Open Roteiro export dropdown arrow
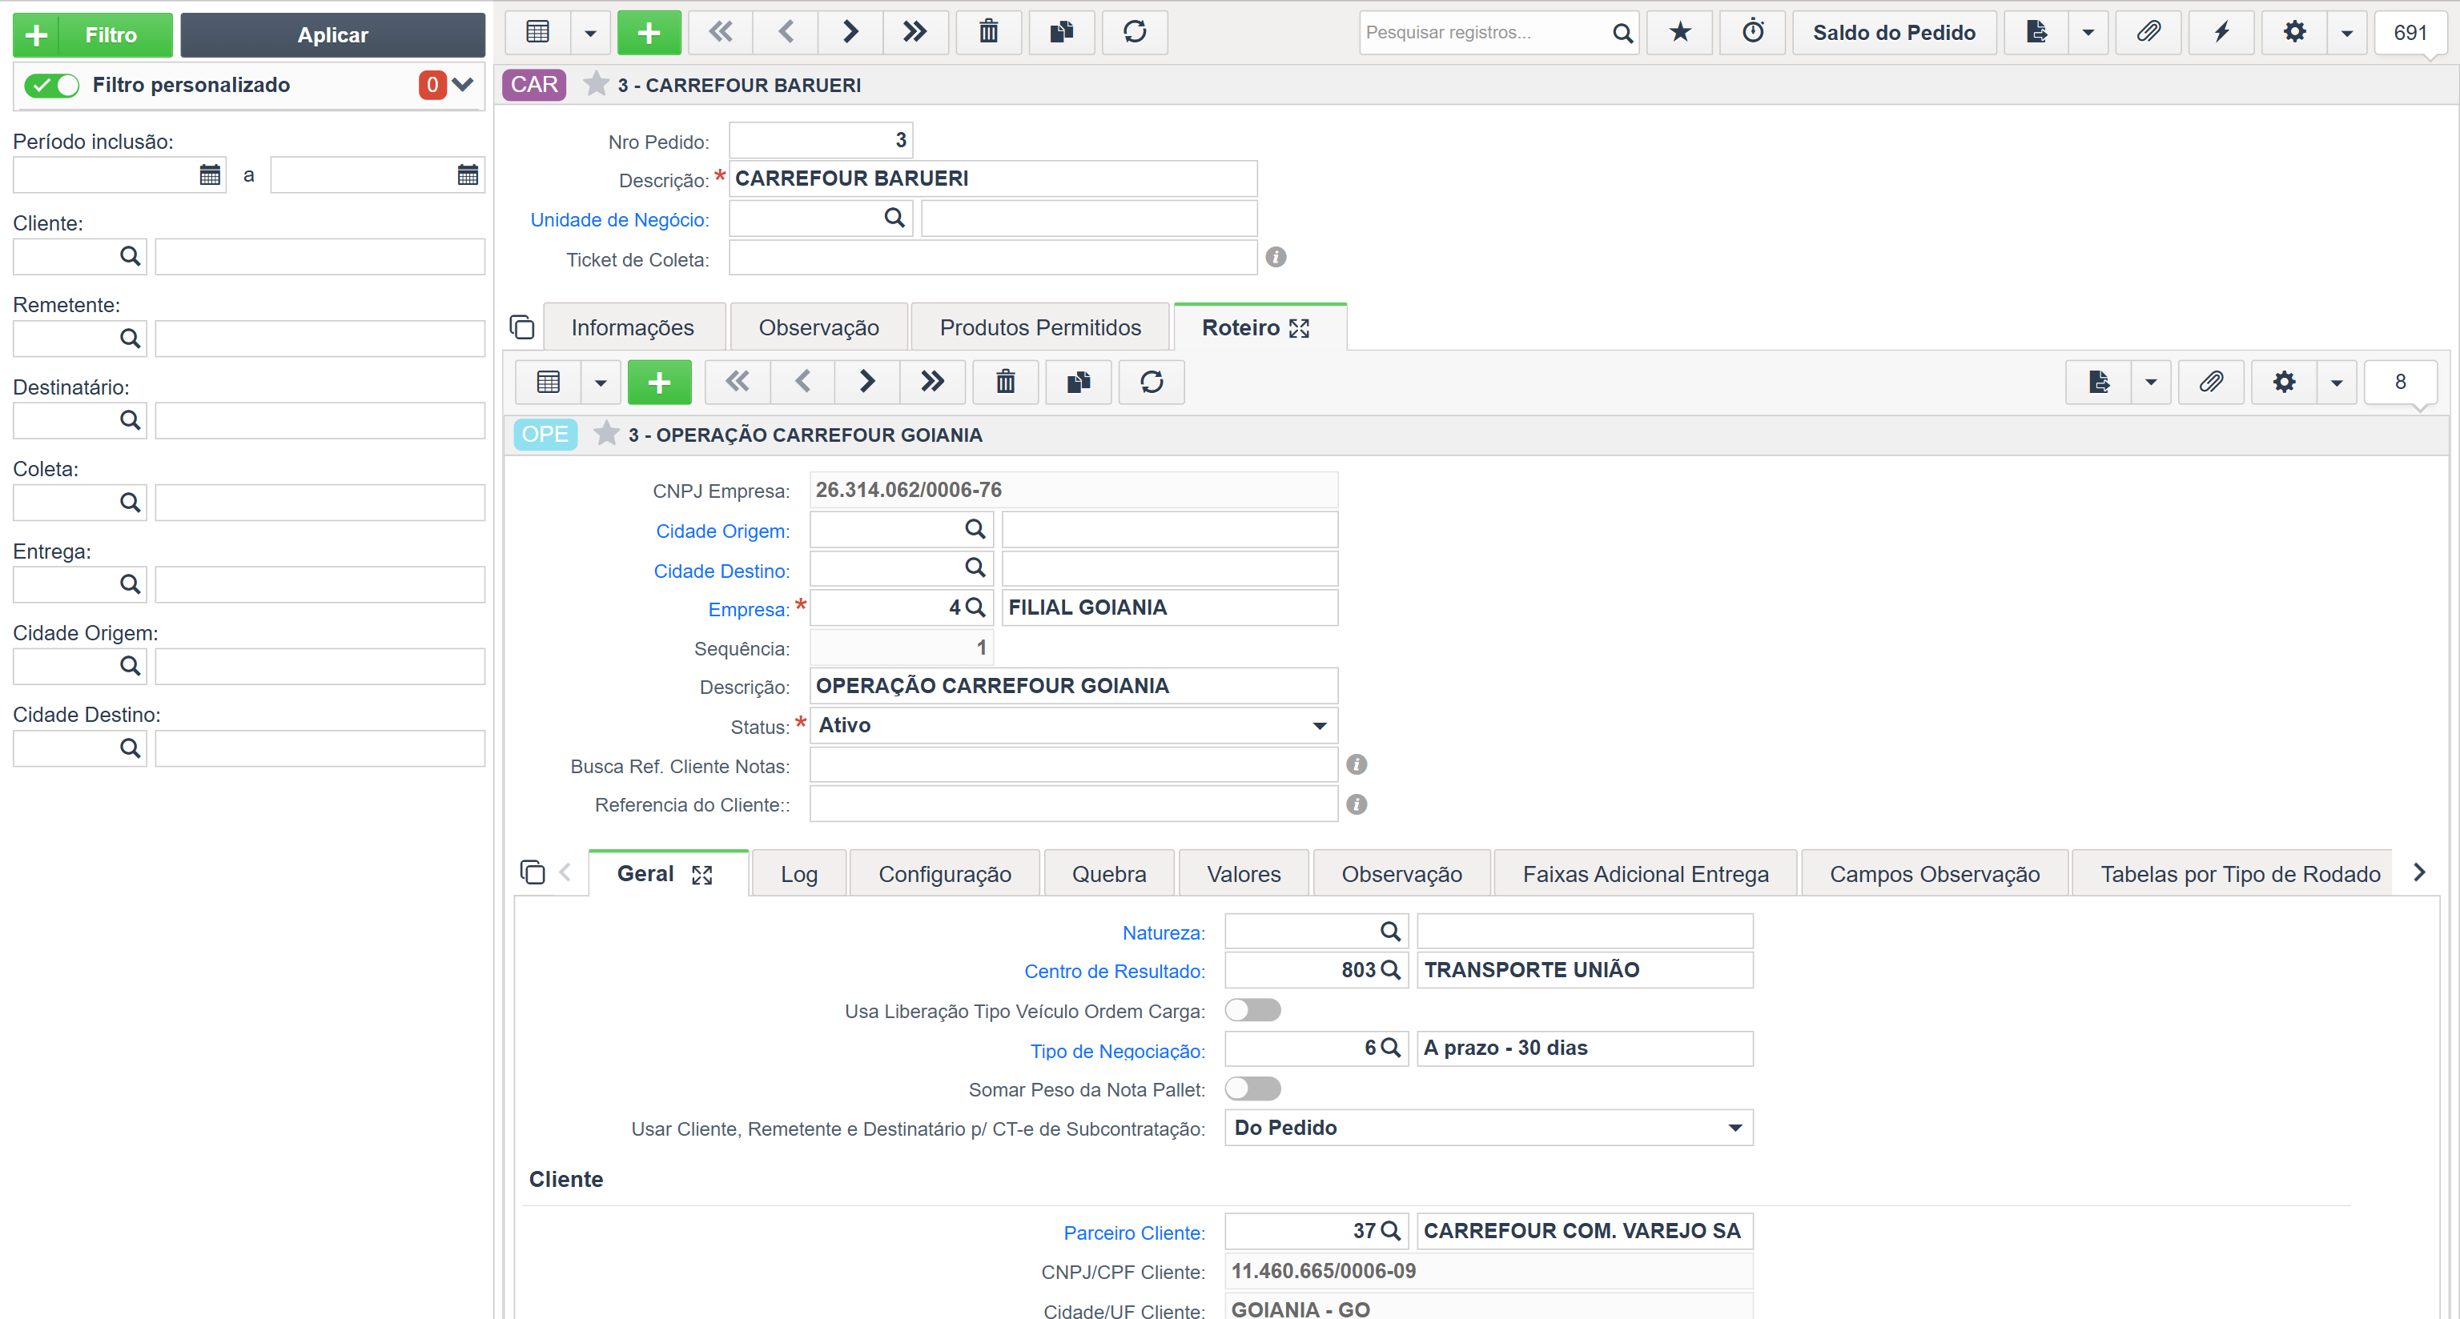The image size is (2460, 1319). coord(2151,383)
